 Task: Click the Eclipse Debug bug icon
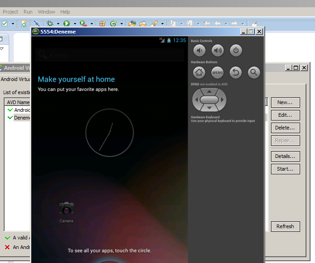[50, 24]
